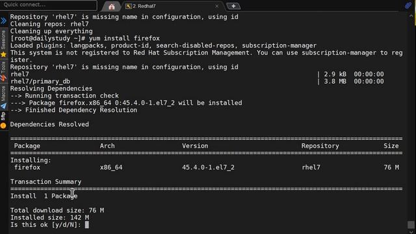Click the 'x86_64' arch value

click(x=111, y=168)
